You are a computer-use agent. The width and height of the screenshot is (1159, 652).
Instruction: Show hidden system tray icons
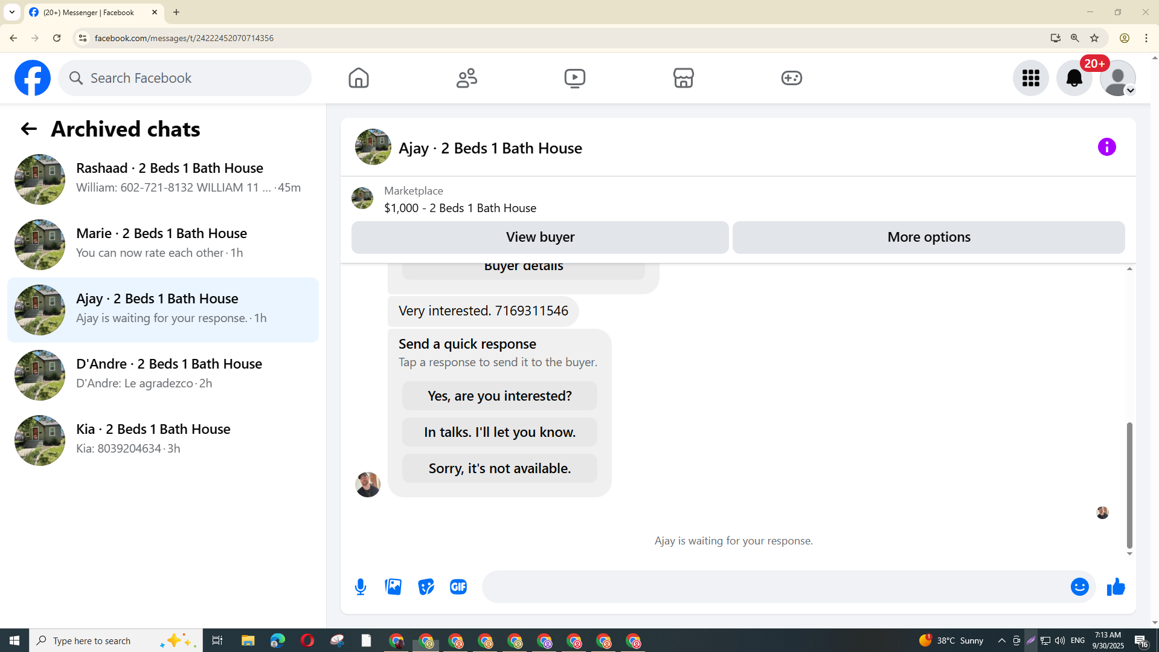point(1001,641)
